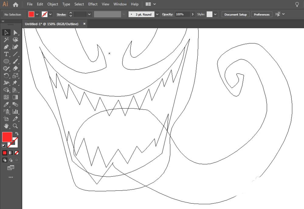This screenshot has width=304, height=209.
Task: Choose the Mesh tool
Action: click(x=6, y=97)
